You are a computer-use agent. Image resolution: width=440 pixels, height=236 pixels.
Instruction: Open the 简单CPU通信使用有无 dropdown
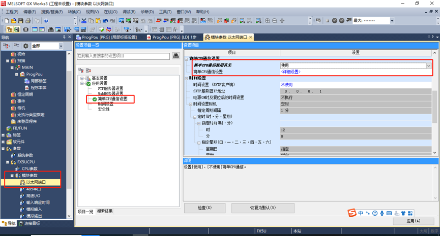click(x=428, y=65)
